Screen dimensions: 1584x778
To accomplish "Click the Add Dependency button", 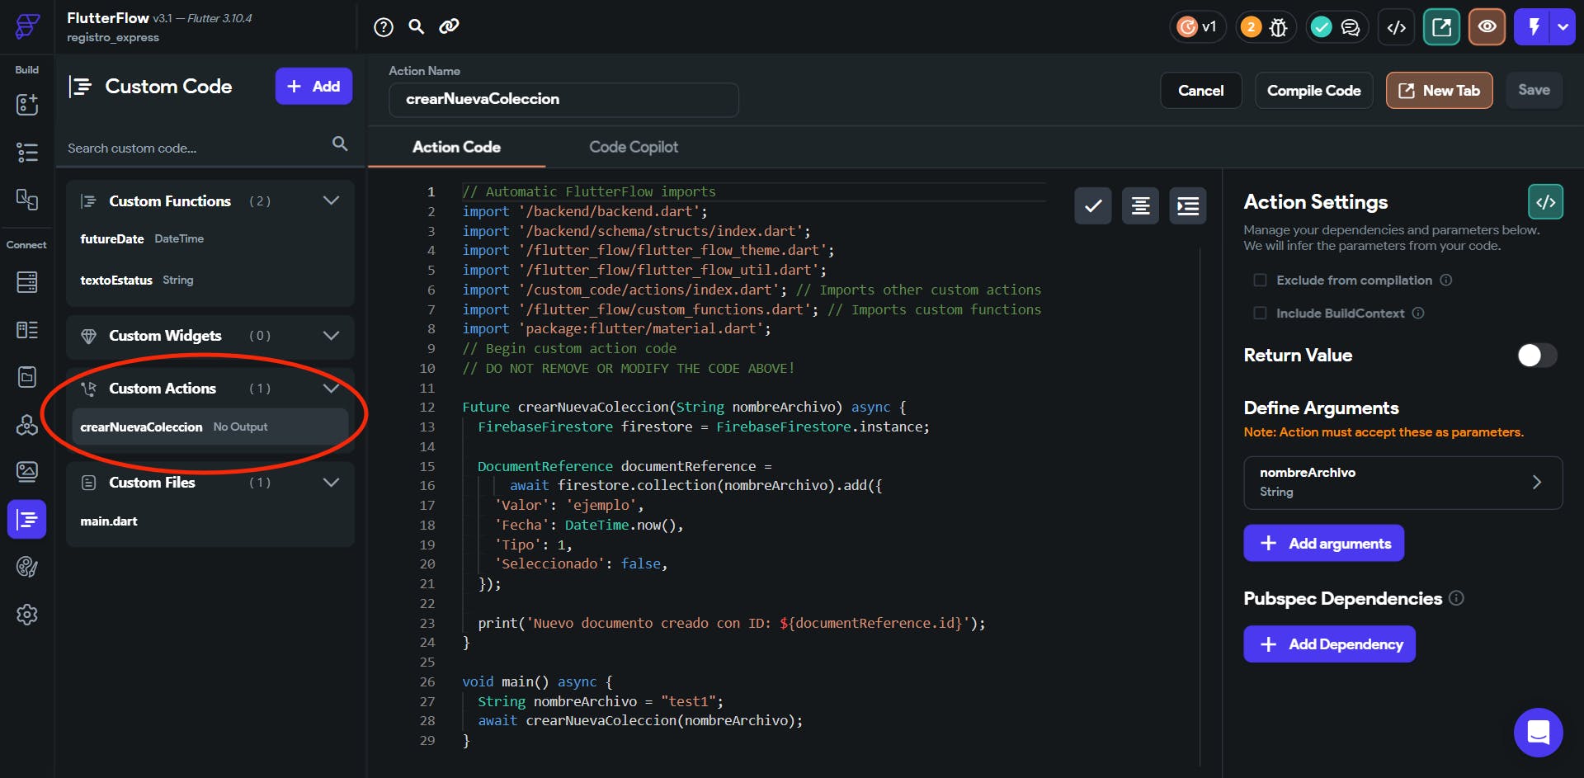I will (1329, 644).
